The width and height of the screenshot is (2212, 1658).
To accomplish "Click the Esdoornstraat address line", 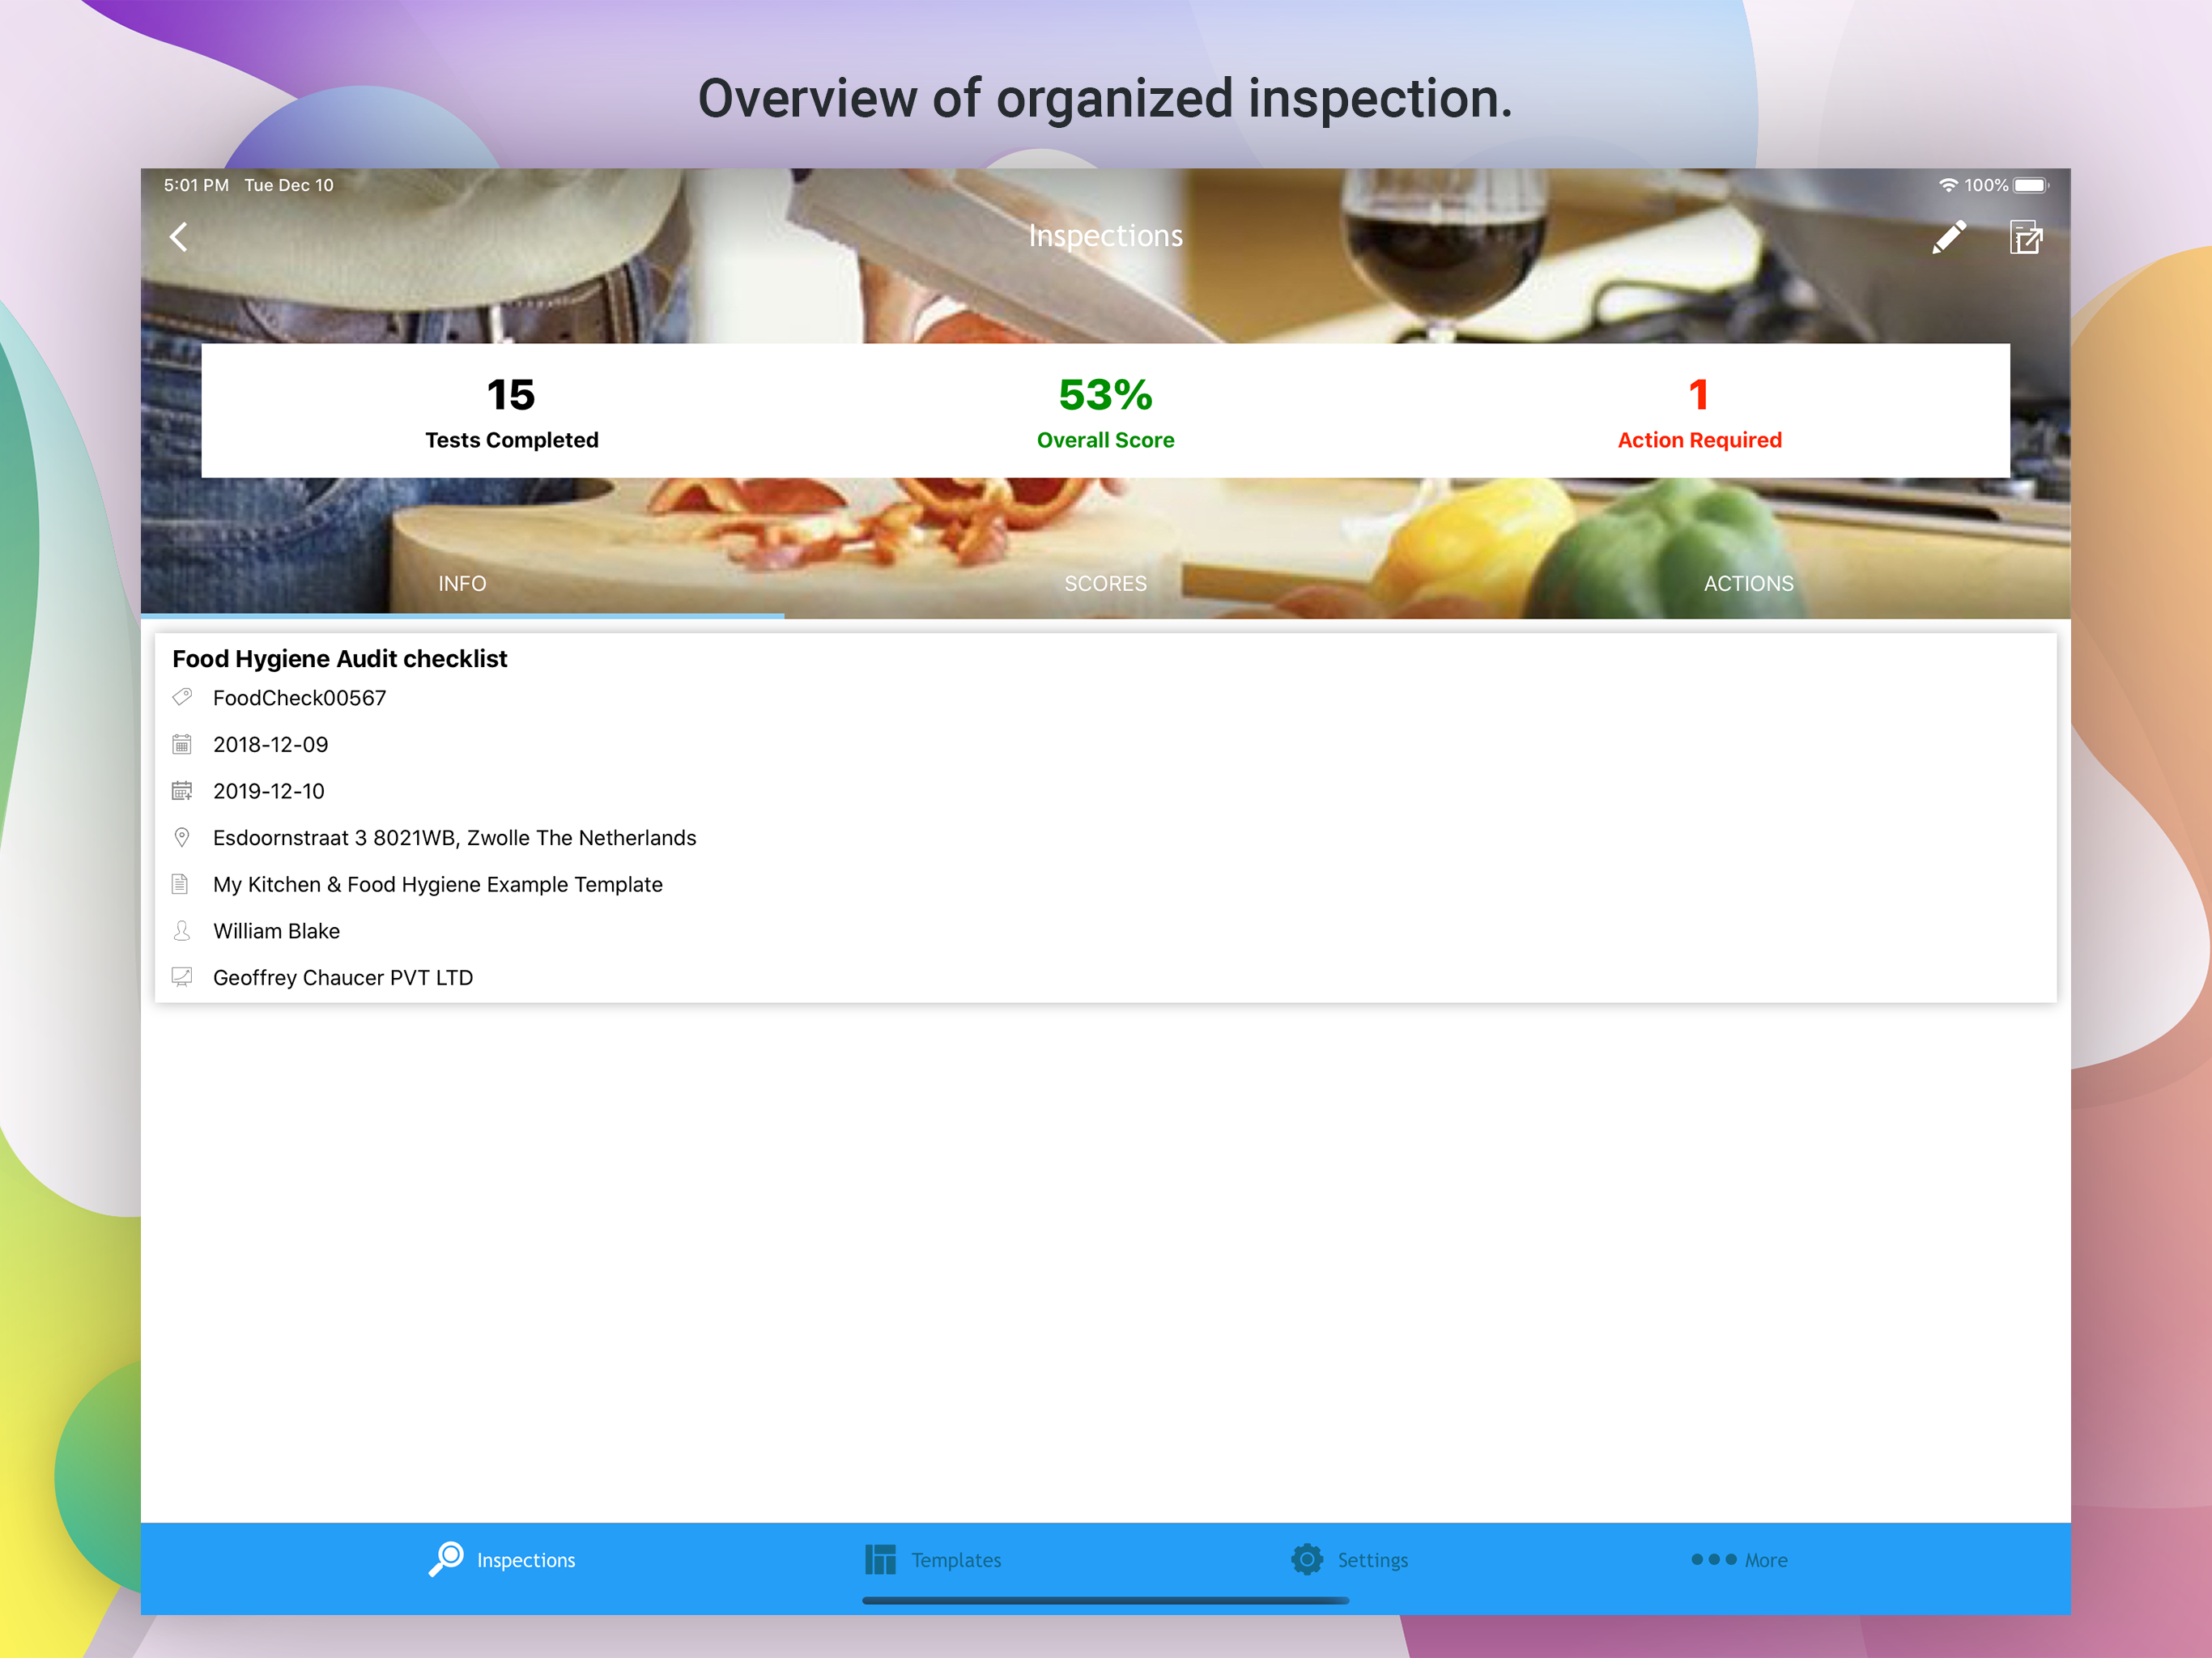I will click(454, 837).
